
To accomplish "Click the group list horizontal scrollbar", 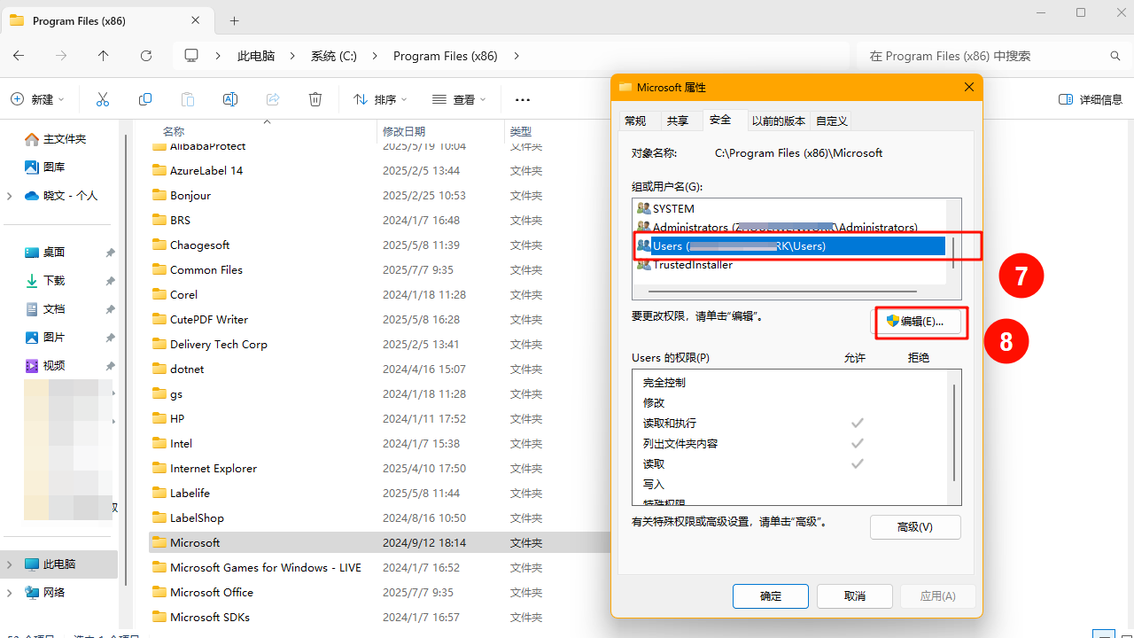I will (x=782, y=290).
